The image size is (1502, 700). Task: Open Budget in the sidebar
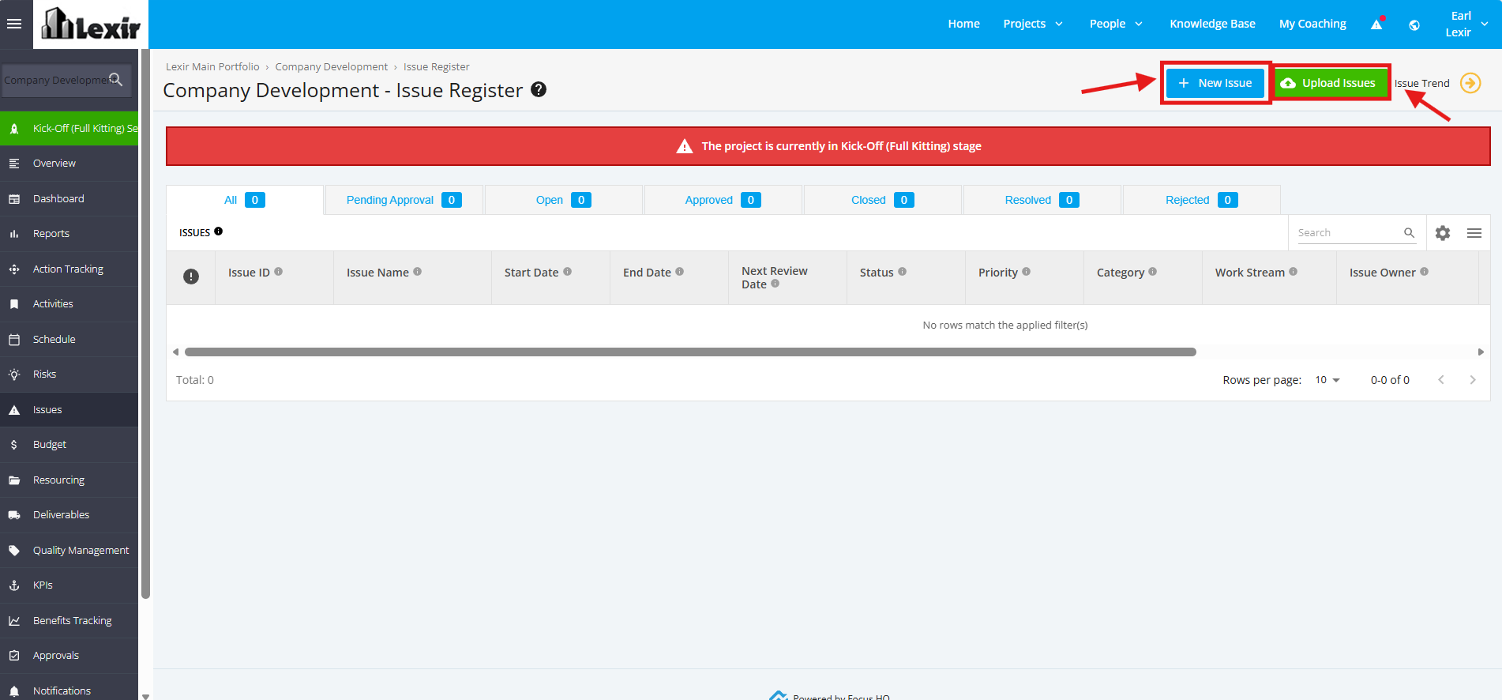click(69, 445)
